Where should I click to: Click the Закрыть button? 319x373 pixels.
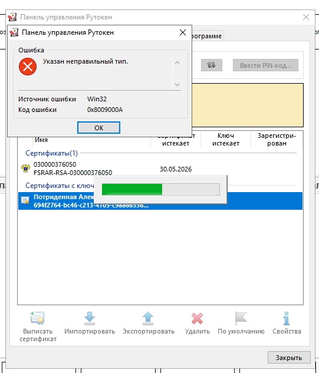coord(289,358)
